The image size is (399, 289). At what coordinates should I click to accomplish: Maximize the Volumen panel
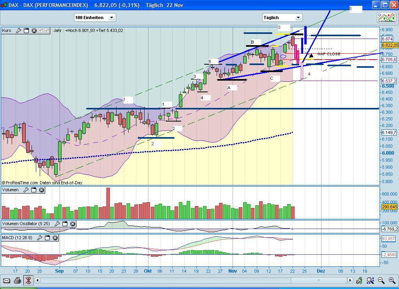click(34, 190)
